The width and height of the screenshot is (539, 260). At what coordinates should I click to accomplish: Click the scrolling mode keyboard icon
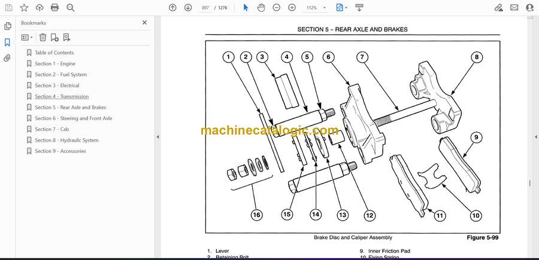click(359, 8)
